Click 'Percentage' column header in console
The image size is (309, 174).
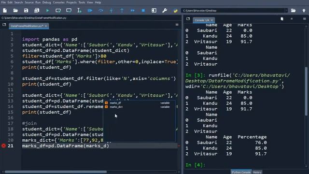252,137
